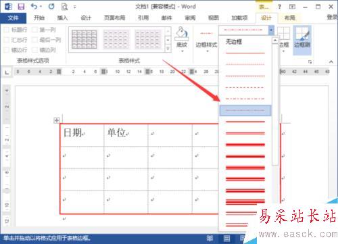The width and height of the screenshot is (338, 244).
Task: Select the solid single line style
Action: [x=245, y=53]
